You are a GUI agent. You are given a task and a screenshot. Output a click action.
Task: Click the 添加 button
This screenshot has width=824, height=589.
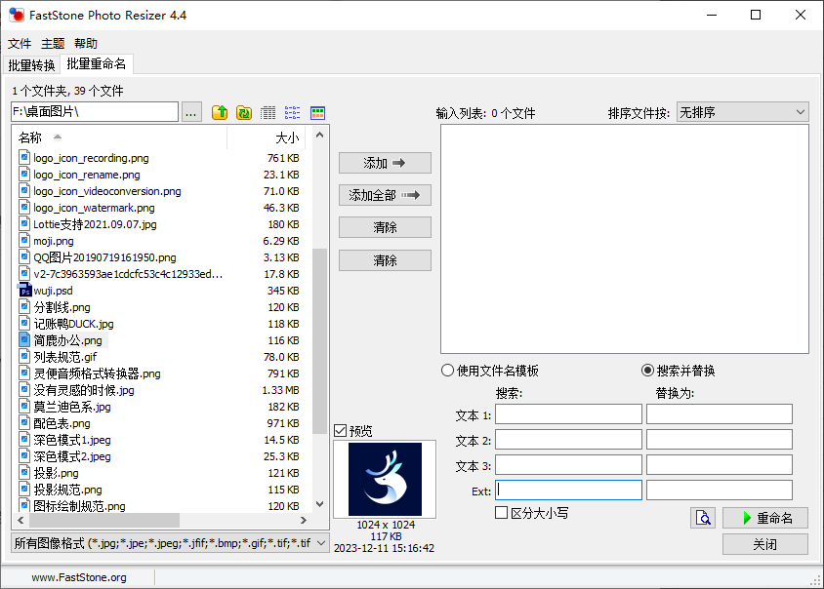[x=386, y=163]
